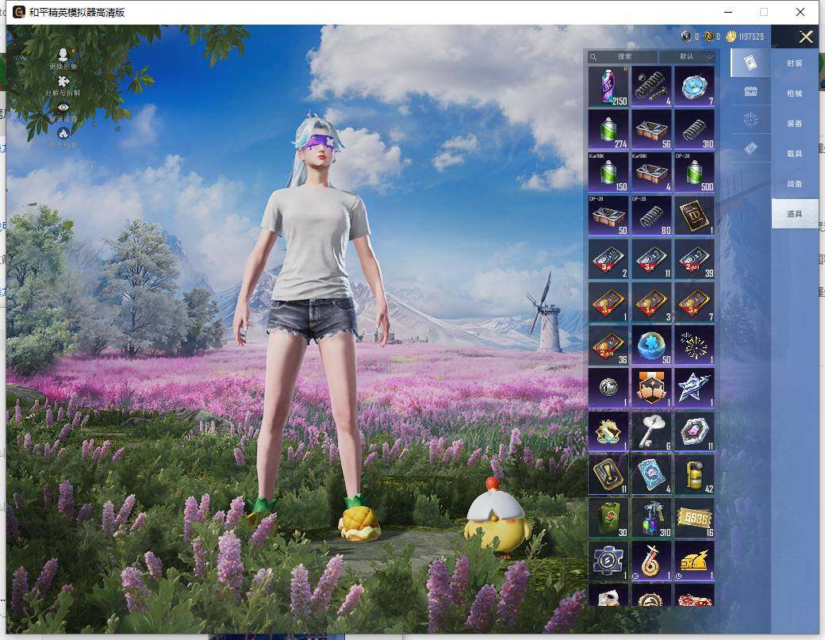Select the yellow smoke grenade with 42

coord(695,474)
